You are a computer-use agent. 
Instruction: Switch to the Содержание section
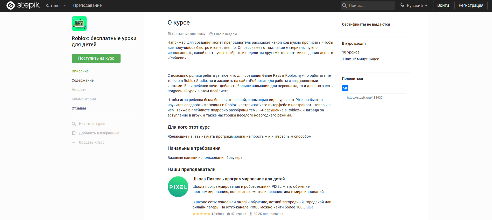coord(82,80)
